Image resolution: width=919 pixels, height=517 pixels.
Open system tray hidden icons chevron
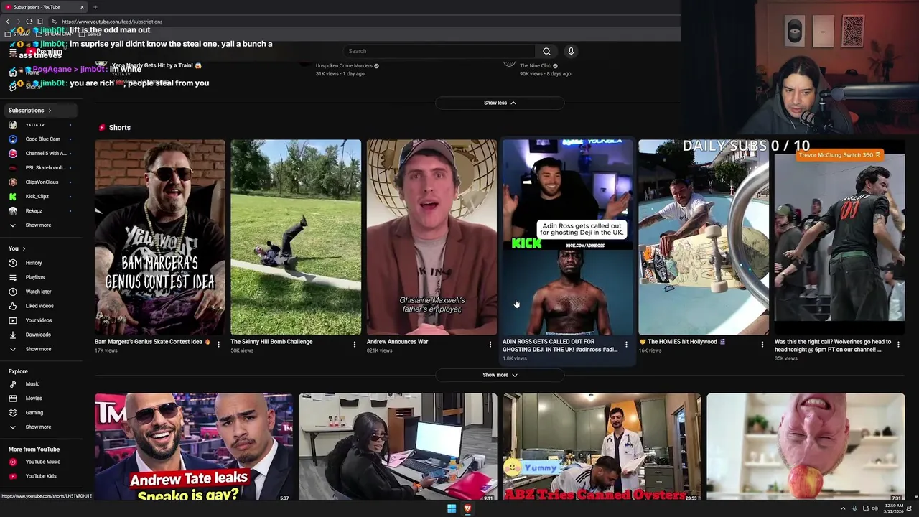[843, 508]
